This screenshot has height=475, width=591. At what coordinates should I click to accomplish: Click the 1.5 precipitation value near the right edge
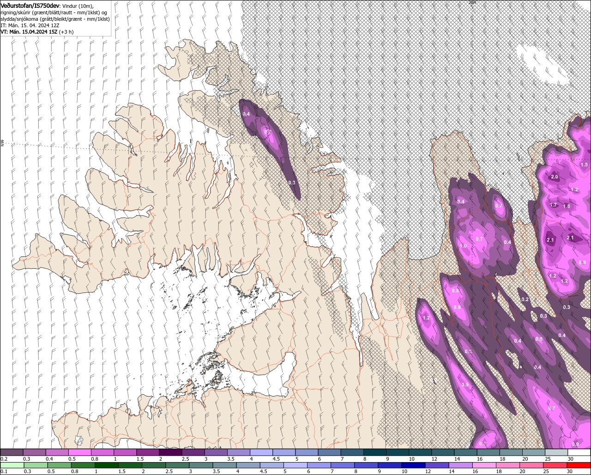pyautogui.click(x=584, y=165)
